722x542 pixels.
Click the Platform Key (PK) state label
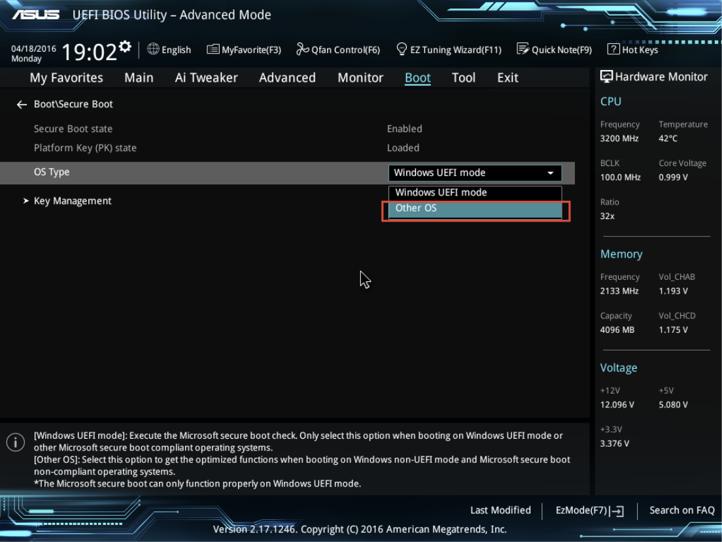pyautogui.click(x=85, y=148)
